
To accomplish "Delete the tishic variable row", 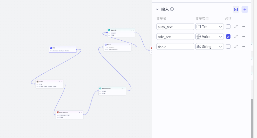I will pos(244,46).
